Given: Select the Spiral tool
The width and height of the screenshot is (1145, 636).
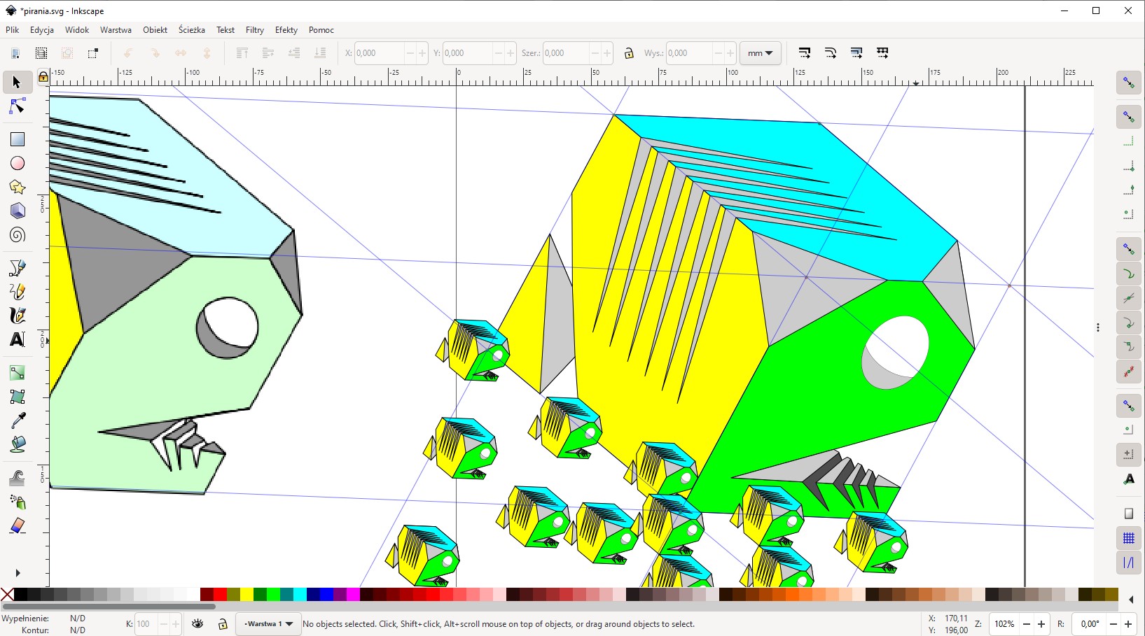Looking at the screenshot, I should (18, 235).
